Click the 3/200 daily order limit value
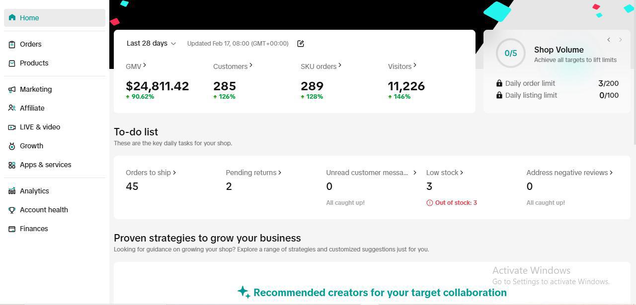The image size is (636, 305). (609, 83)
